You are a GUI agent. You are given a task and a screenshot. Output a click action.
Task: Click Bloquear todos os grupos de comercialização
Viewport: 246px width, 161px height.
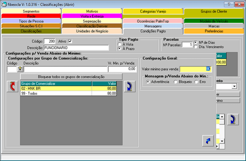click(71, 77)
